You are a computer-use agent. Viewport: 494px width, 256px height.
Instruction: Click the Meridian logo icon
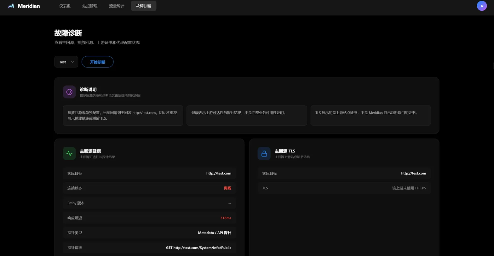11,6
